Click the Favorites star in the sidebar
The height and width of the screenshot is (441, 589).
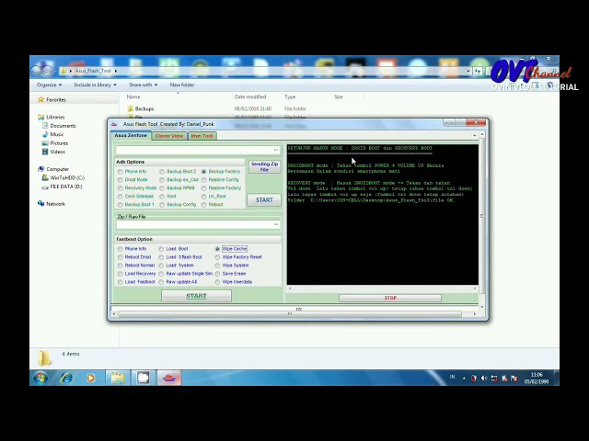tap(40, 99)
